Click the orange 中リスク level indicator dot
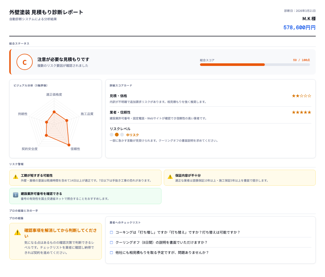325x277 pixels. coord(117,135)
